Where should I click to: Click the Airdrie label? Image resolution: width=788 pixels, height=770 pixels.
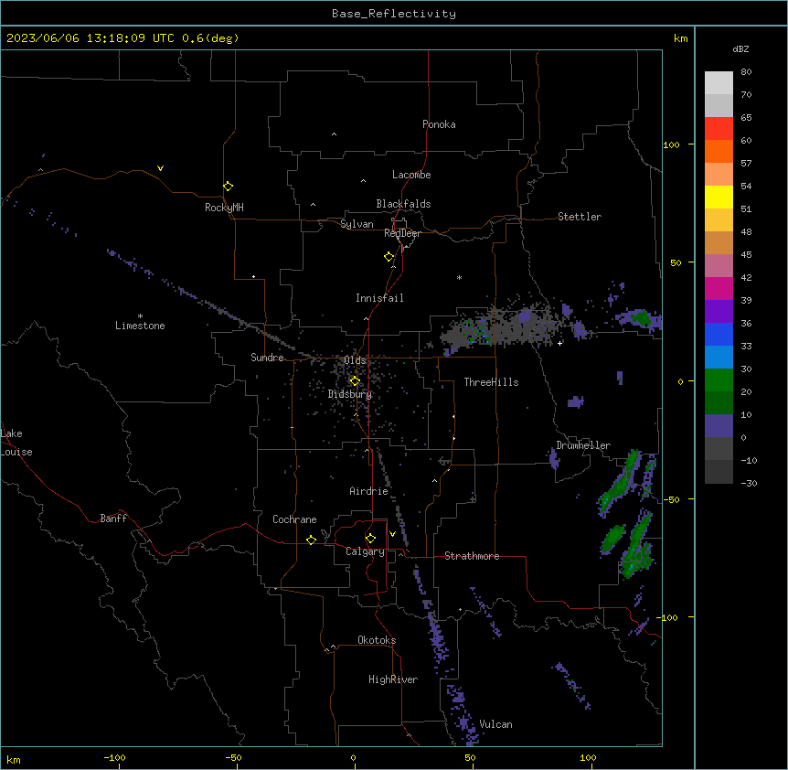(369, 491)
